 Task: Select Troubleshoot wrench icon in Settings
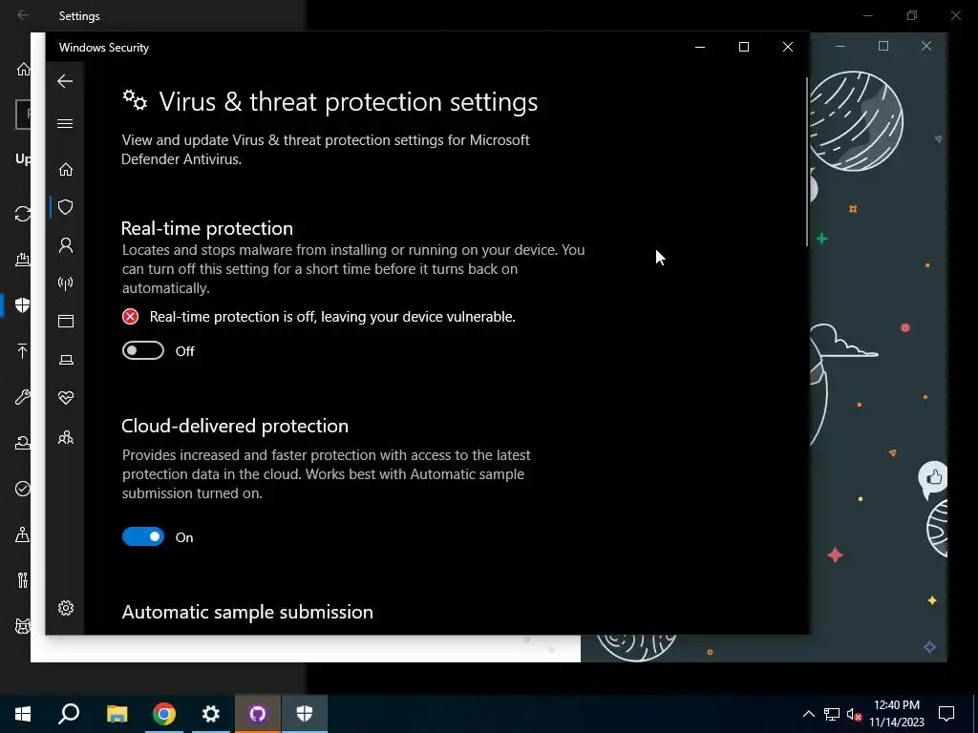[x=23, y=397]
